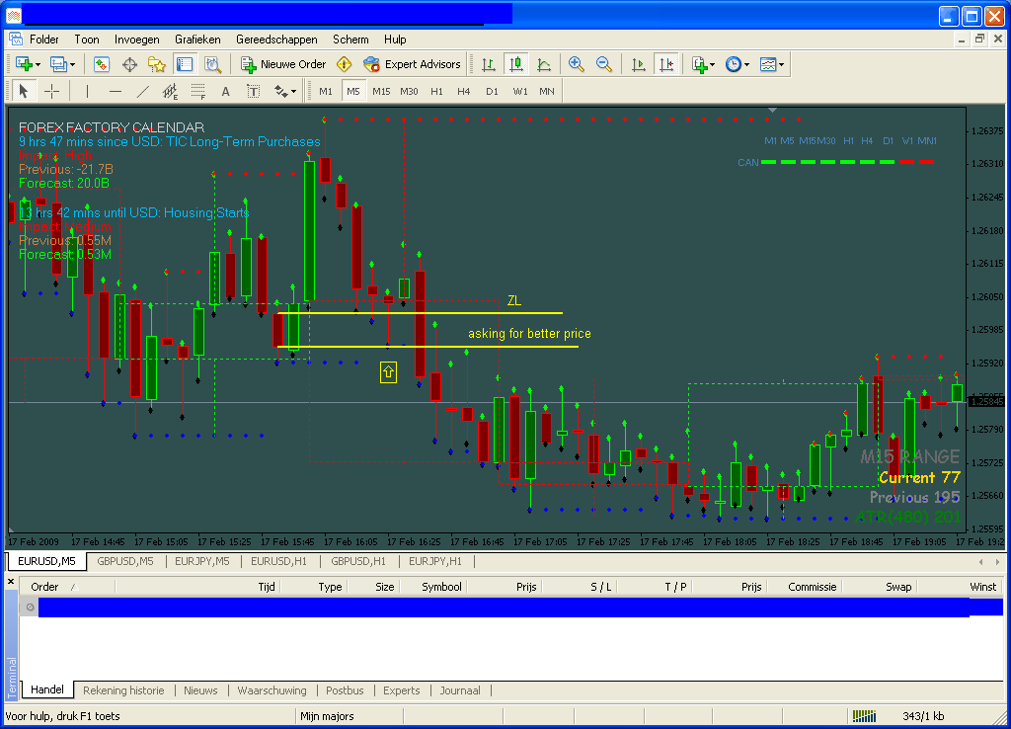Toggle chart auto scroll
Viewport: 1011px width, 729px height.
[639, 64]
